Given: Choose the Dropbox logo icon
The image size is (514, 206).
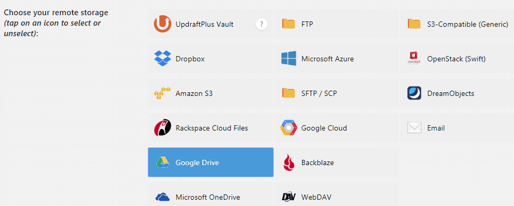Looking at the screenshot, I should point(162,59).
